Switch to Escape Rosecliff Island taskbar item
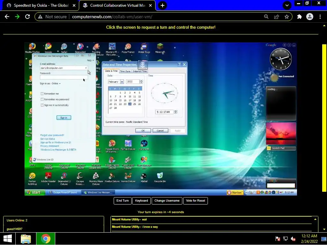This screenshot has width=327, height=245. (64, 192)
